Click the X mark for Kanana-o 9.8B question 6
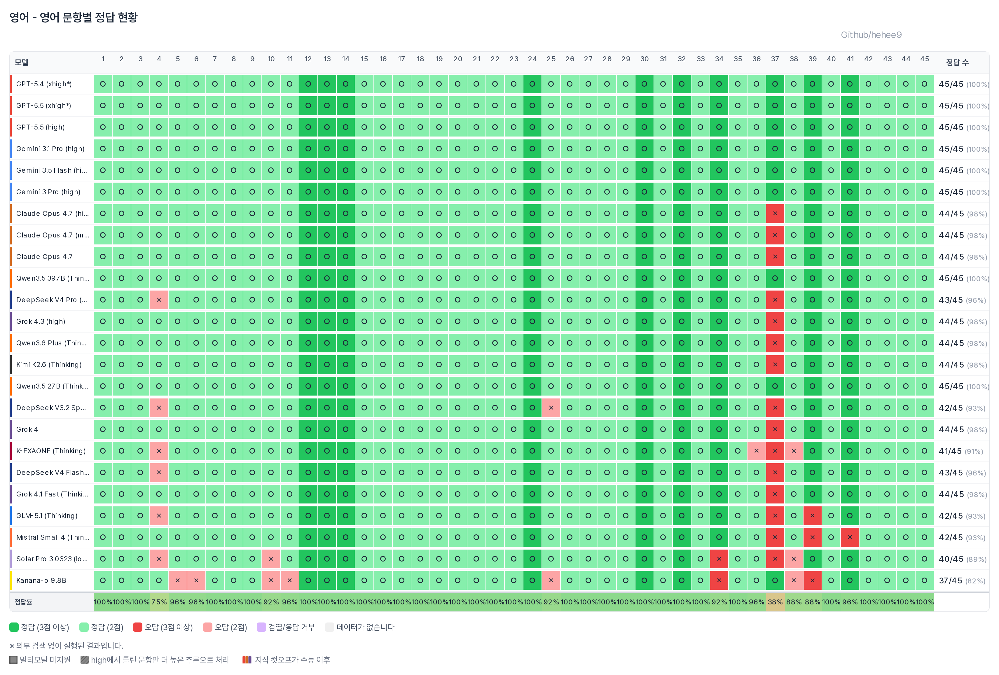Image resolution: width=999 pixels, height=675 pixels. click(x=196, y=580)
